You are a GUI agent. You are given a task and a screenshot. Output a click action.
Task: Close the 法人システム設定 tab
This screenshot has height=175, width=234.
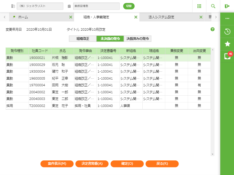(201, 17)
